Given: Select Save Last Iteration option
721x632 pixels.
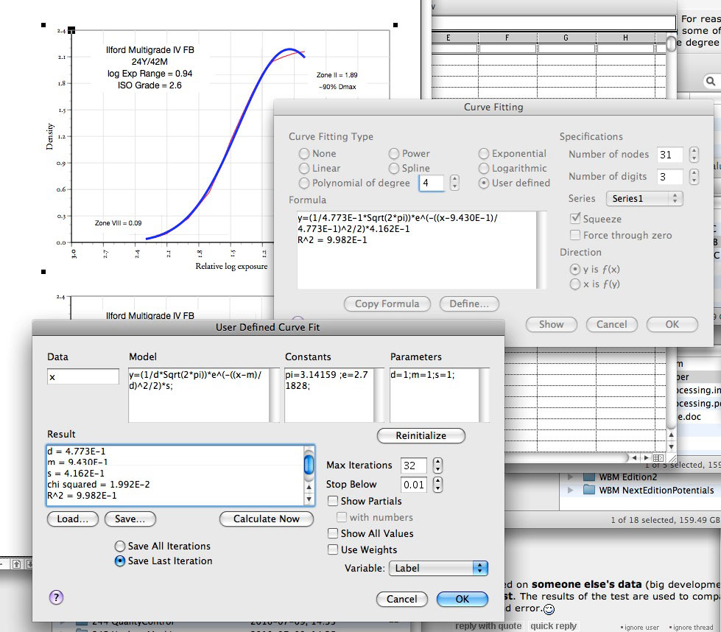Looking at the screenshot, I should (120, 561).
